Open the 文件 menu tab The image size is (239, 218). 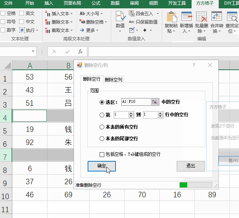tap(8, 3)
